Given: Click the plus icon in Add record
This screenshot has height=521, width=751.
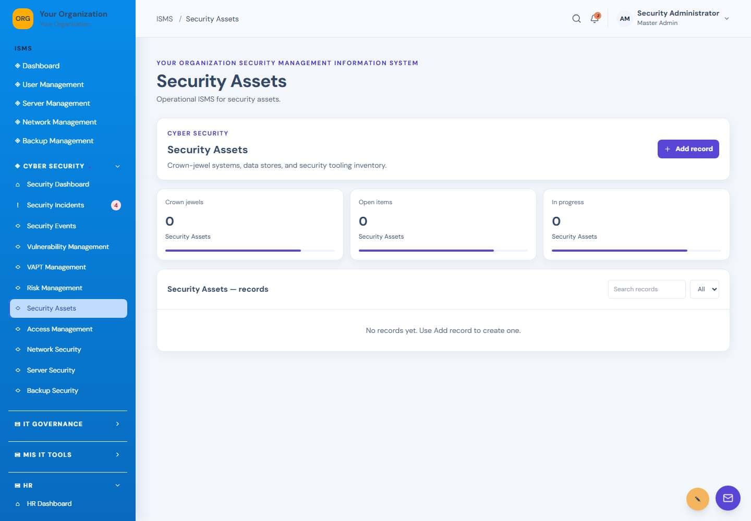Looking at the screenshot, I should pos(667,149).
